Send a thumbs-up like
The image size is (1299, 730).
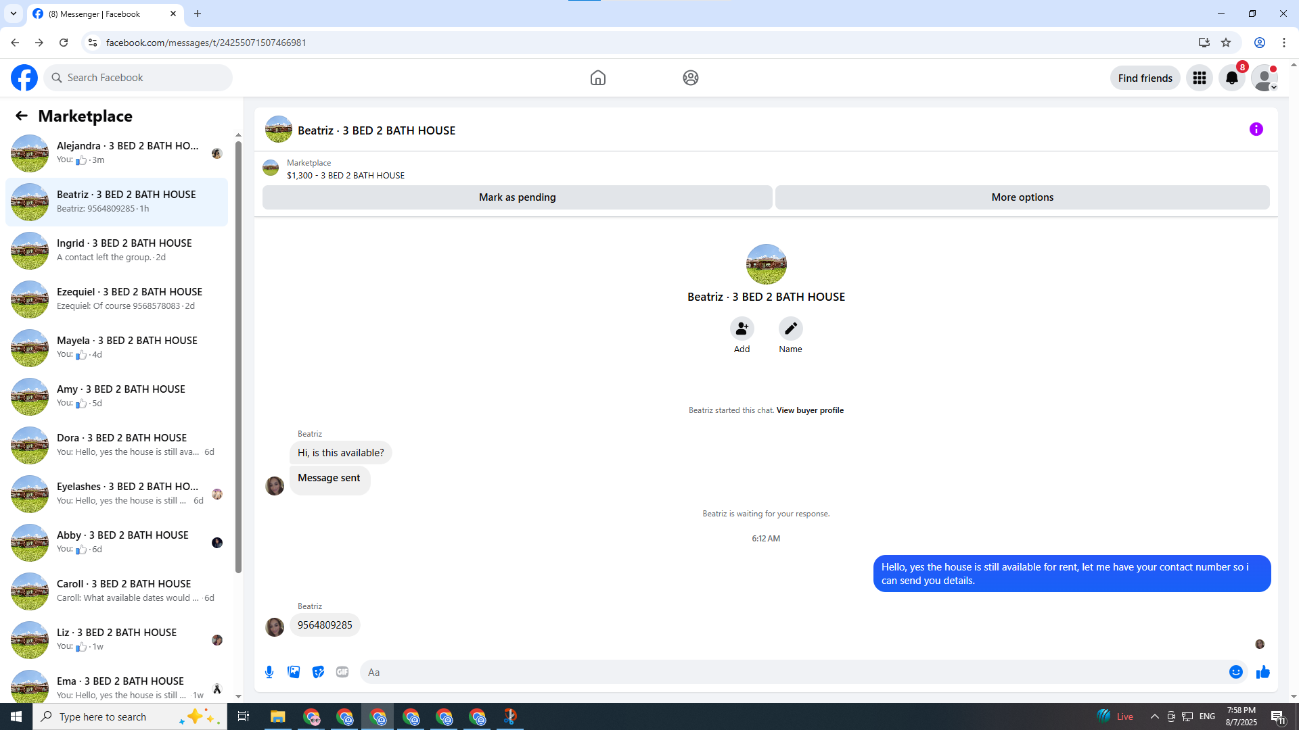point(1263,672)
